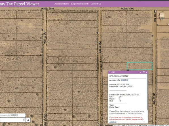The width and height of the screenshot is (169, 126).
Task: Click the popup's (1 of 9) header
Action: [112, 72]
